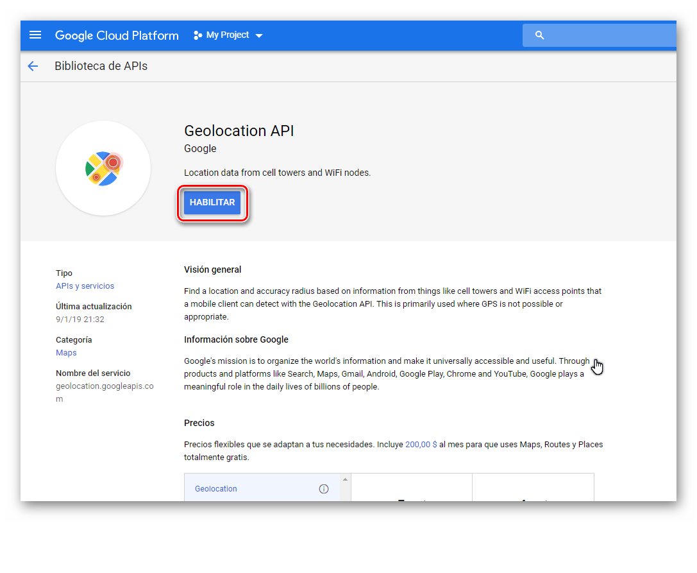Click the project hexagon dots icon

coord(197,35)
